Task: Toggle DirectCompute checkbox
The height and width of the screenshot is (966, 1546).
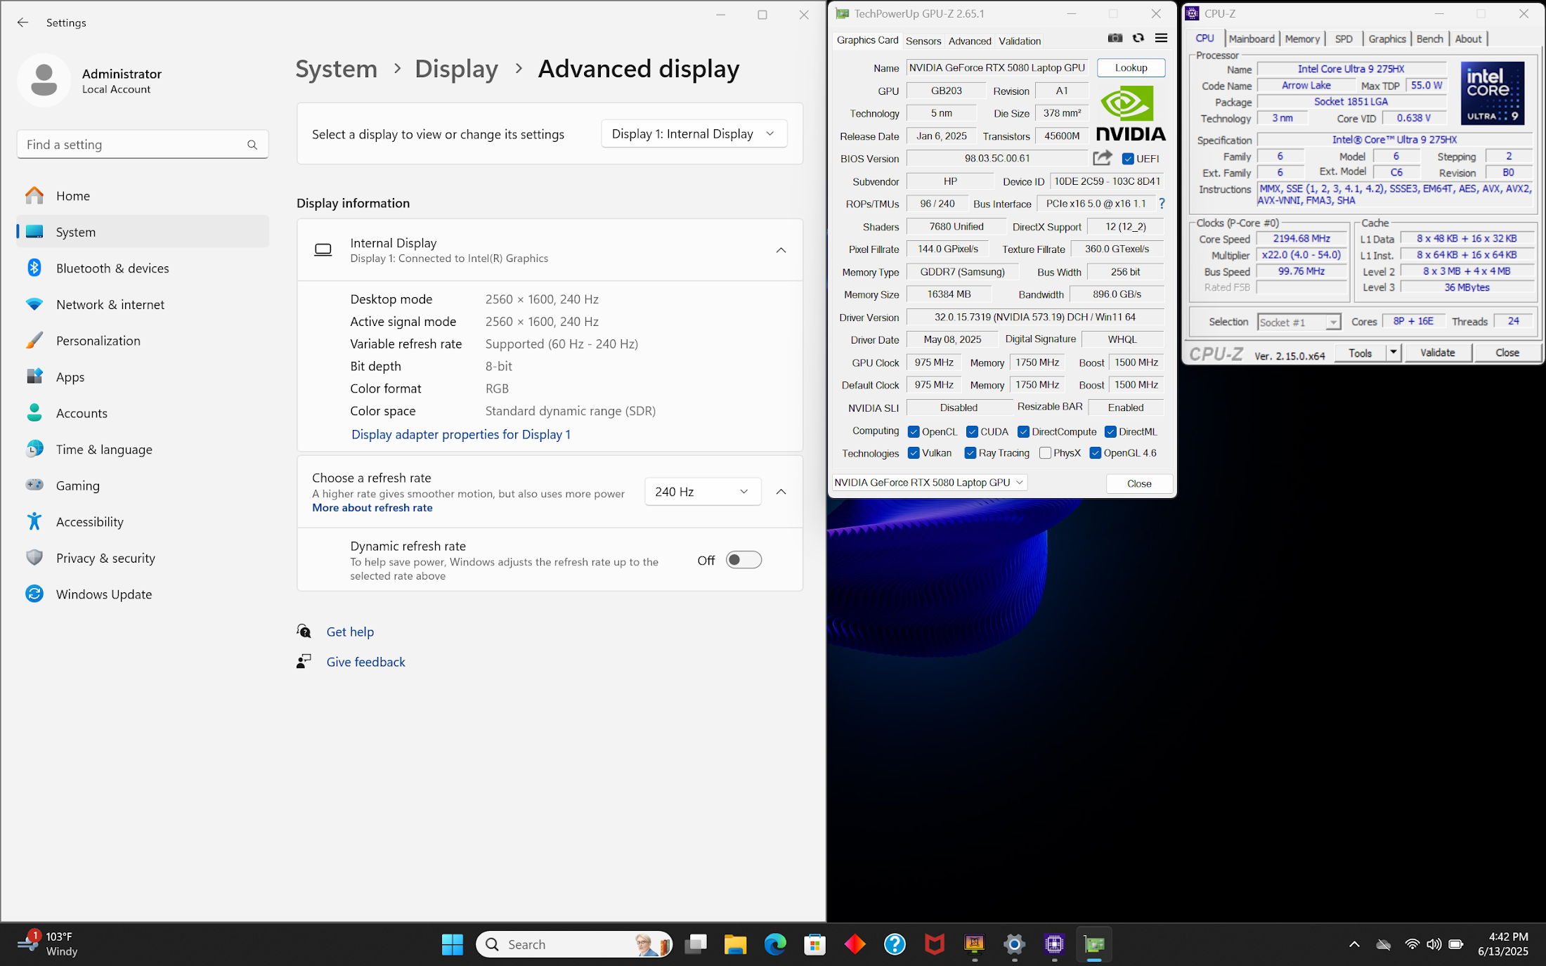Action: coord(1023,431)
